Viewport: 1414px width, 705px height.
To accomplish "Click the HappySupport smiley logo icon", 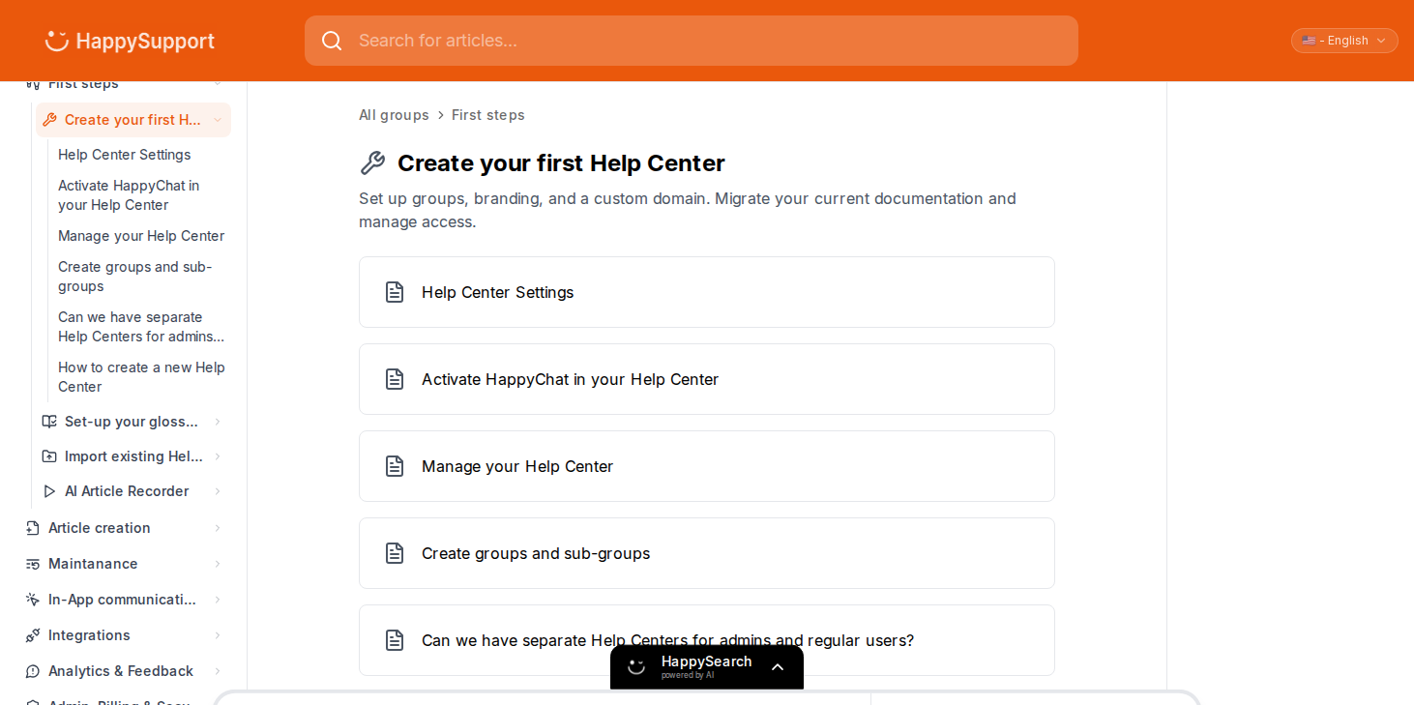I will tap(57, 41).
